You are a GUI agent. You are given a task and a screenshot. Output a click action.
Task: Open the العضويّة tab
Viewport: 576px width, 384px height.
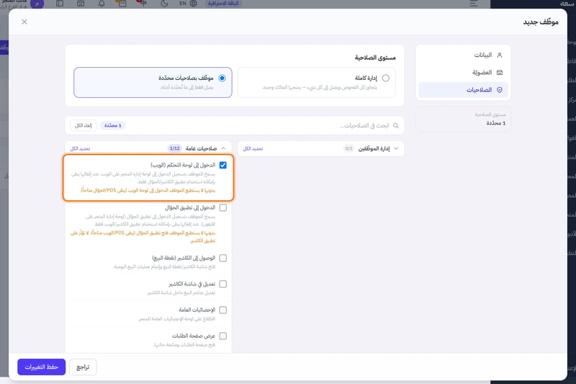click(x=463, y=72)
